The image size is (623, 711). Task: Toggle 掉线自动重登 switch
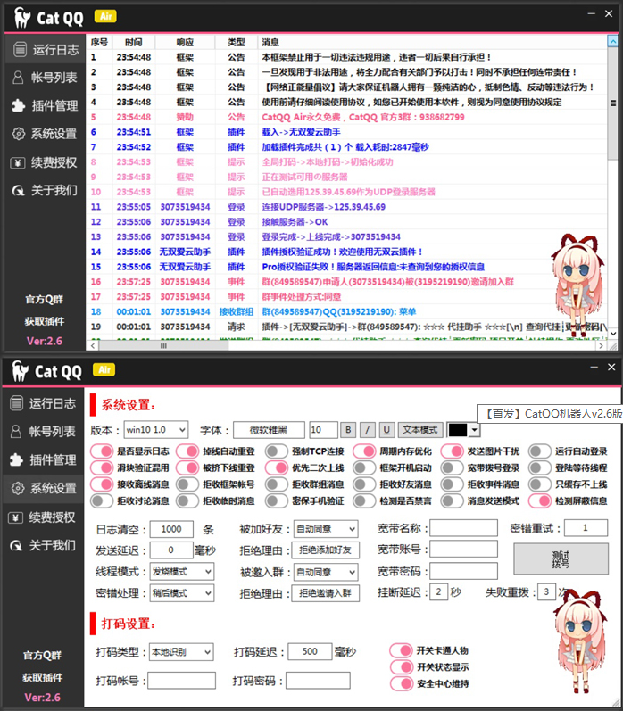187,451
